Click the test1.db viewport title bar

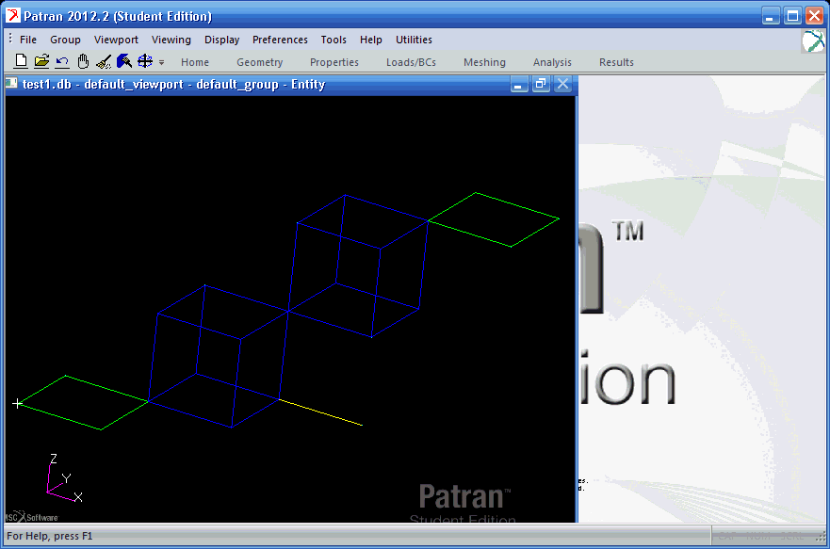(290, 84)
